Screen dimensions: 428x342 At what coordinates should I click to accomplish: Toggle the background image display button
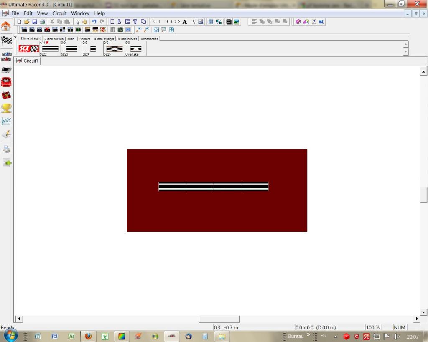pyautogui.click(x=237, y=22)
